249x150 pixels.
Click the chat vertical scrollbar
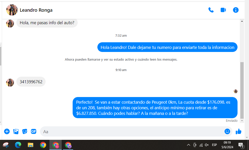tap(242, 89)
